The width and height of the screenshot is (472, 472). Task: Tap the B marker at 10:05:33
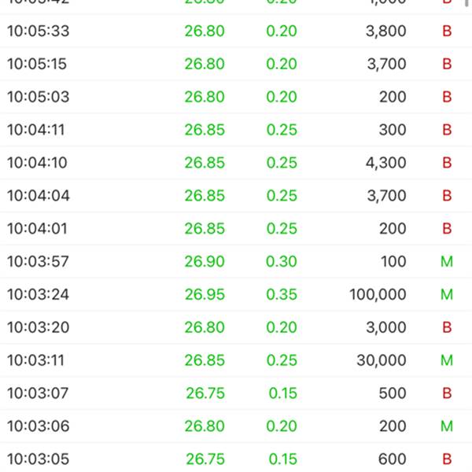tap(447, 31)
